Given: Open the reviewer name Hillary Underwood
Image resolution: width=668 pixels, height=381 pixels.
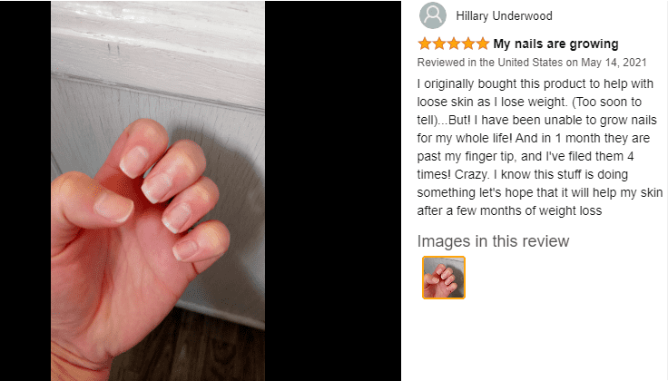Looking at the screenshot, I should pyautogui.click(x=504, y=16).
